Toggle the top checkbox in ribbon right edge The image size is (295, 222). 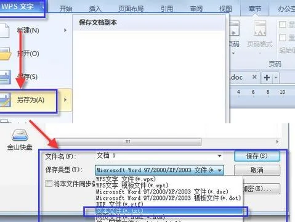pos(283,25)
